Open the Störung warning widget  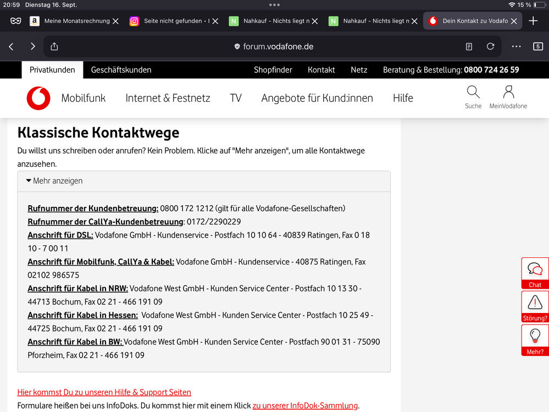point(535,306)
